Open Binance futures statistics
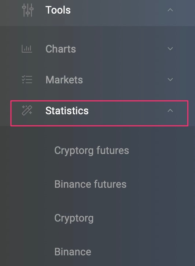195x266 pixels. click(x=91, y=184)
